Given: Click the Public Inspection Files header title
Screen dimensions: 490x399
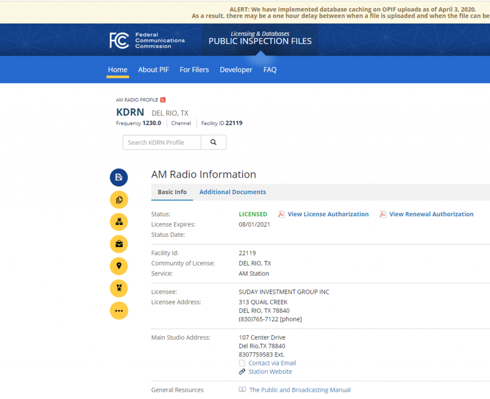Looking at the screenshot, I should pyautogui.click(x=260, y=41).
